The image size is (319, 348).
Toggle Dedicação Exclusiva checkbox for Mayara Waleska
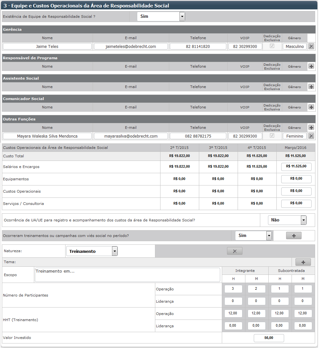(272, 136)
